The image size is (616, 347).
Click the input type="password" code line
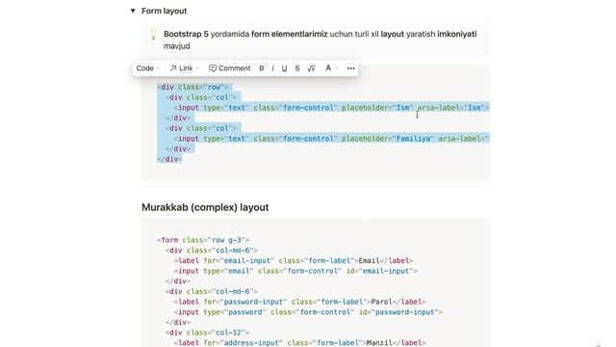(x=308, y=311)
